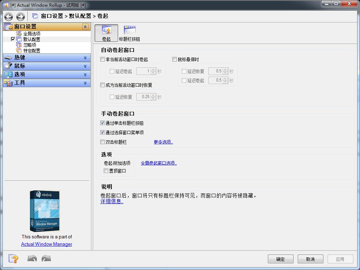
Task: Increase the 1 秒 delay spinner
Action: (153, 70)
